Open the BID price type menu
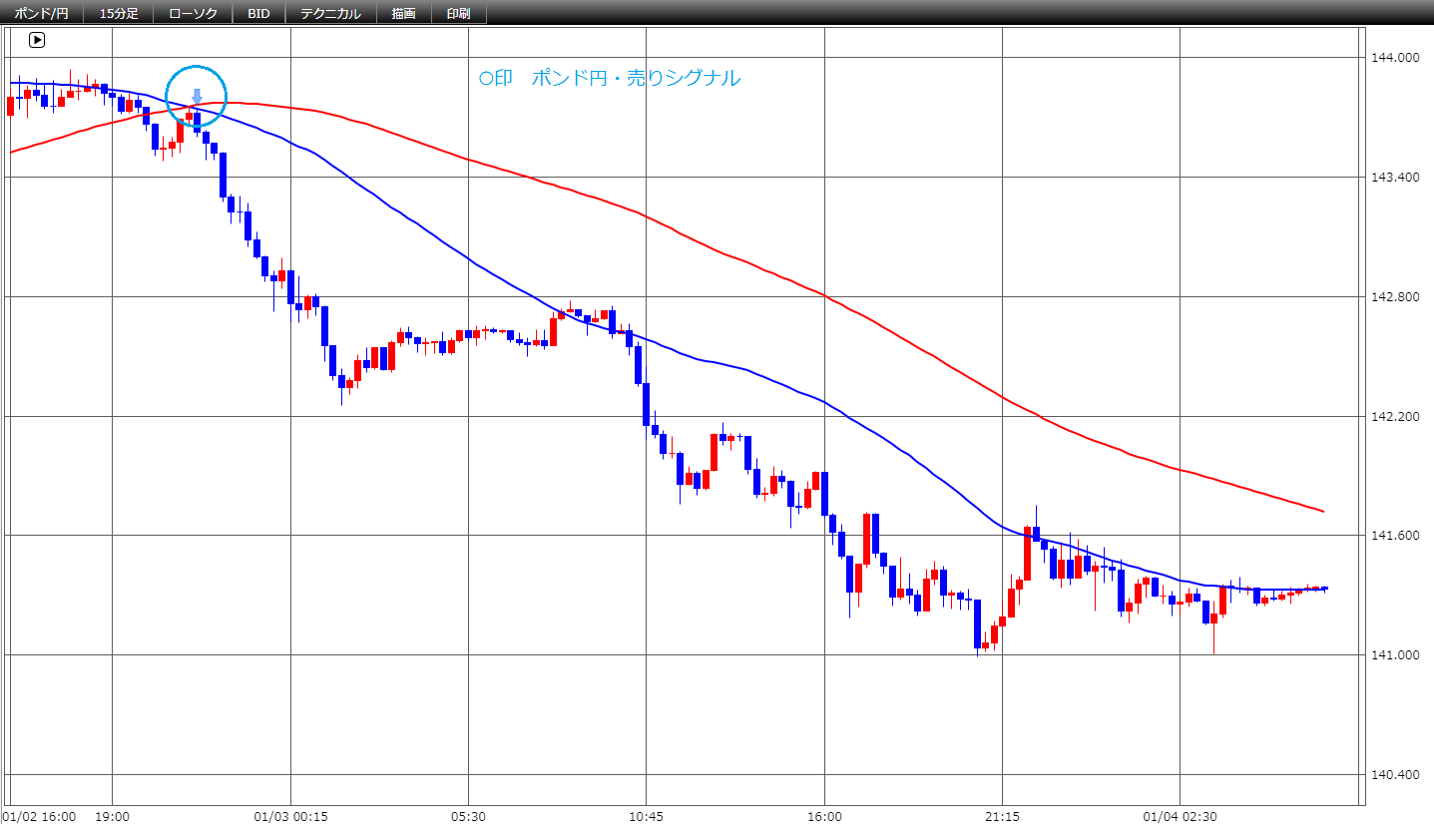This screenshot has width=1434, height=824. pyautogui.click(x=258, y=13)
